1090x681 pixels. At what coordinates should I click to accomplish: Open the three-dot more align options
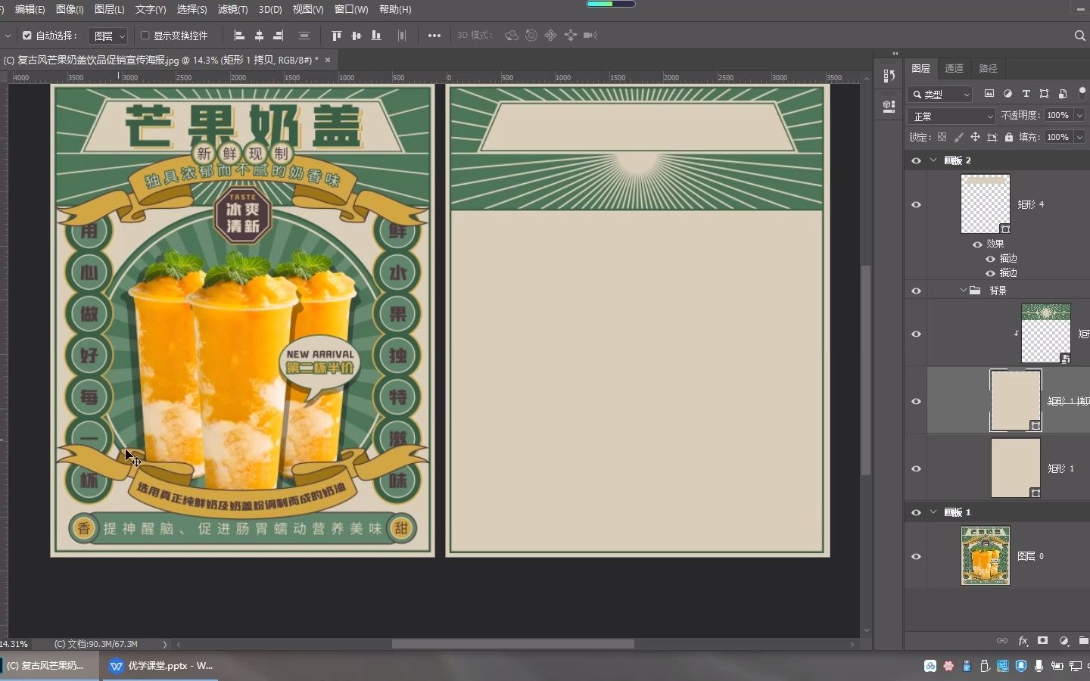tap(434, 36)
